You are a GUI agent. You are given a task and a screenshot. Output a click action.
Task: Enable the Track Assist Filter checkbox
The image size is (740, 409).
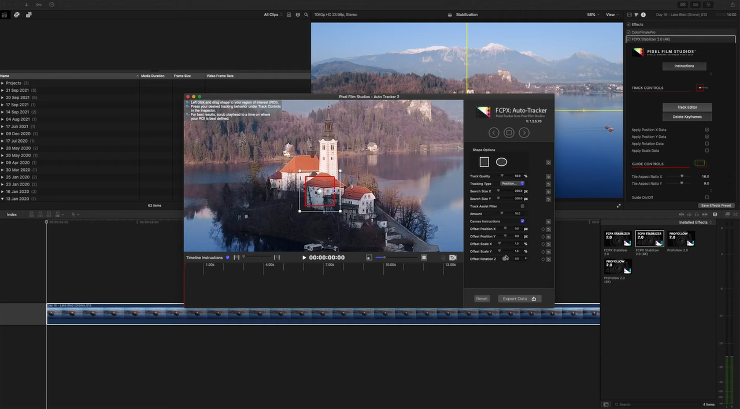(x=523, y=206)
